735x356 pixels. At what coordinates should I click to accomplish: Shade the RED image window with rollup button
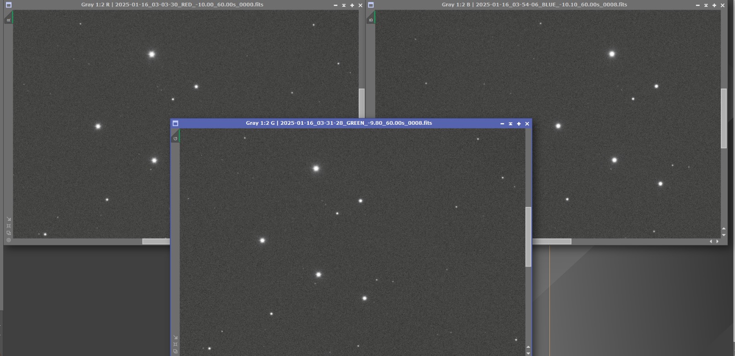tap(344, 6)
